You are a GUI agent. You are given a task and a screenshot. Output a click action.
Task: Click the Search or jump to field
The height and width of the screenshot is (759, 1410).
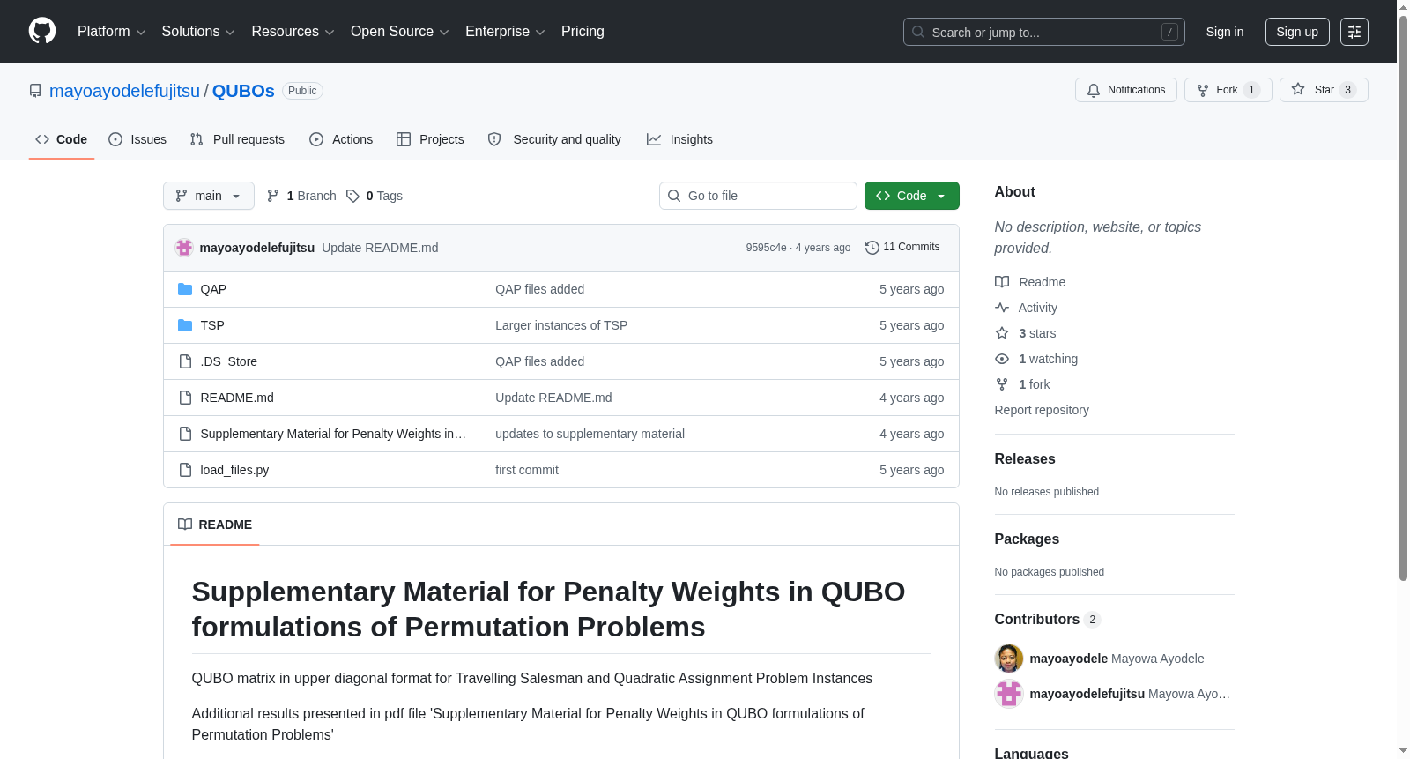pyautogui.click(x=1043, y=32)
